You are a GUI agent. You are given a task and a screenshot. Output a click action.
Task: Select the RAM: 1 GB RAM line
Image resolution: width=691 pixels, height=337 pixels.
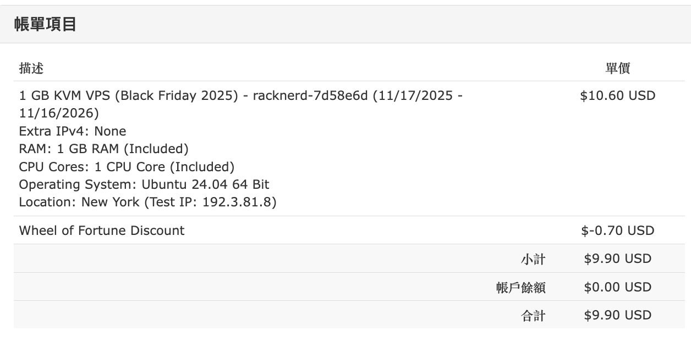[x=103, y=149]
